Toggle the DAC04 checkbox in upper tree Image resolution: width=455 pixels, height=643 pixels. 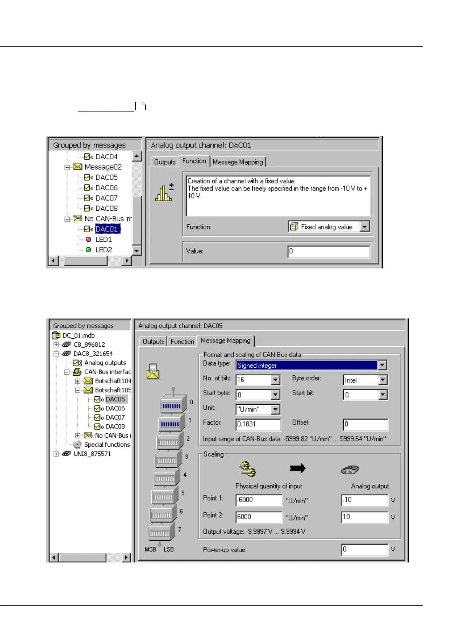pos(88,157)
